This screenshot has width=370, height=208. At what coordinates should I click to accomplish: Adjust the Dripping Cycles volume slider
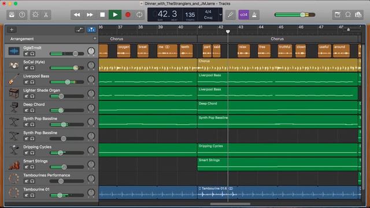(67, 153)
